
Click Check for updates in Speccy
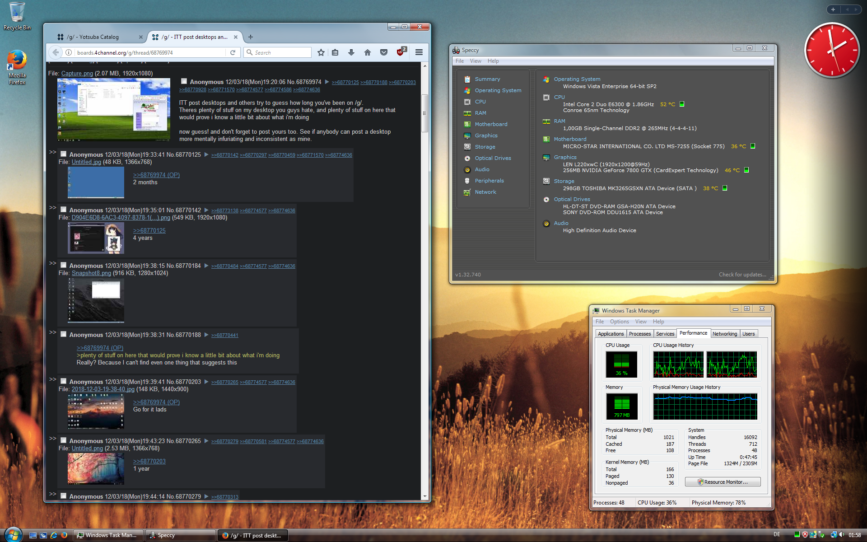742,275
